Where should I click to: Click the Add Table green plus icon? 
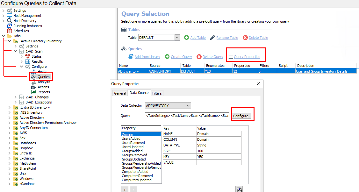tap(187, 38)
